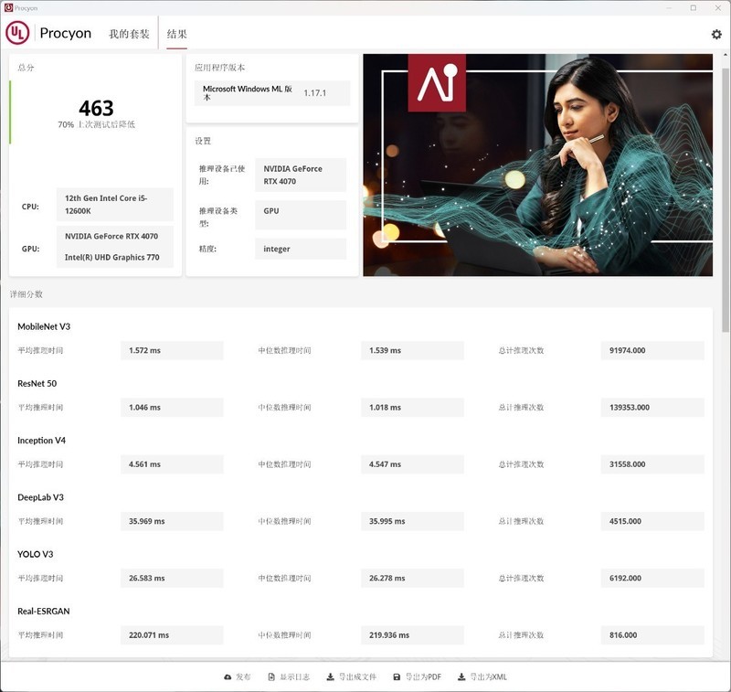Click the export as PDF save icon
Viewport: 731px width, 692px height.
(x=397, y=677)
